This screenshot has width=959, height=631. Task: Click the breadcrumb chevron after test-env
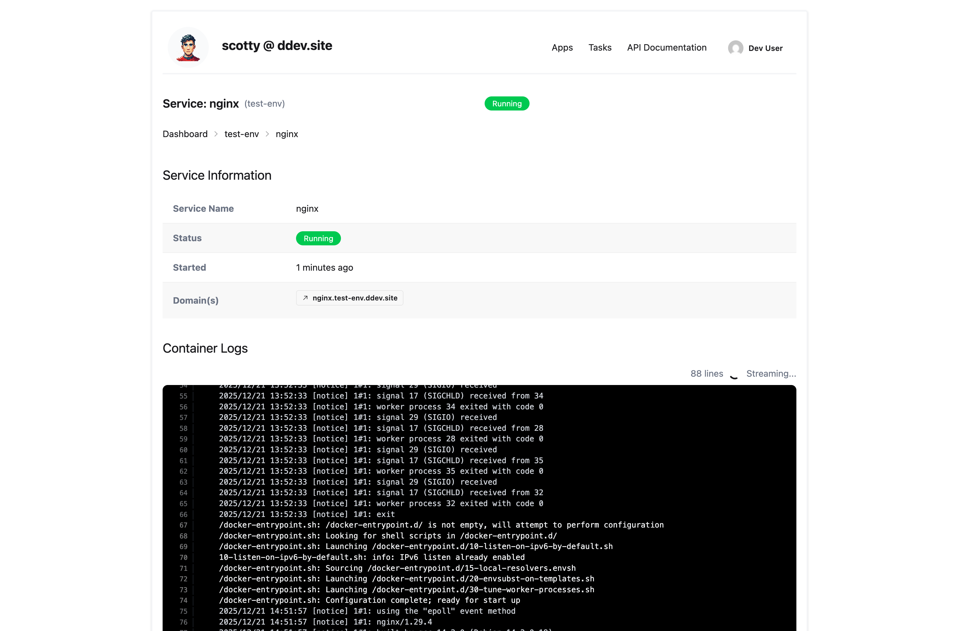tap(267, 134)
